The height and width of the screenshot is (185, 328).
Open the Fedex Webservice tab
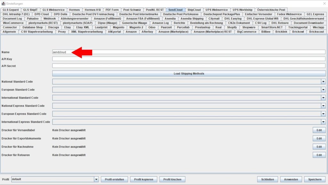[x=289, y=14]
